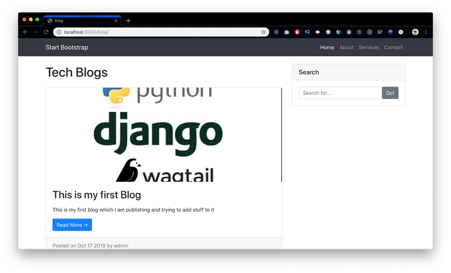This screenshot has width=451, height=273.
Task: Open the Contact nav link
Action: tap(393, 47)
